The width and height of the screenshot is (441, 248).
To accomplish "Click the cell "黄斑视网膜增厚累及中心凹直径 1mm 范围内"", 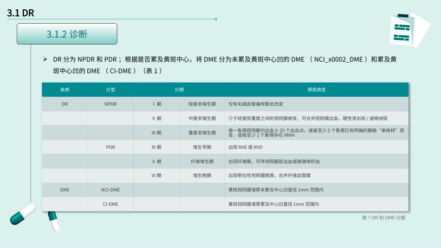I will coord(317,204).
